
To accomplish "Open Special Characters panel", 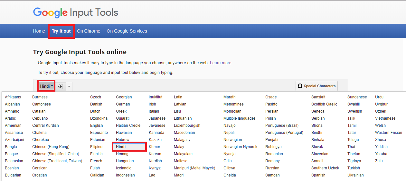I will [316, 86].
